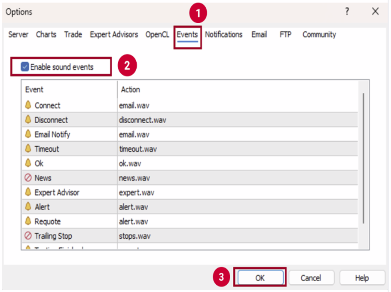The height and width of the screenshot is (292, 391).
Task: Go to the Charts tab
Action: pyautogui.click(x=46, y=35)
